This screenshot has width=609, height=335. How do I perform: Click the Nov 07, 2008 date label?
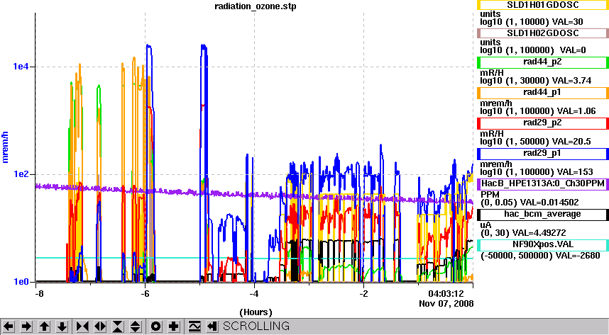(446, 304)
